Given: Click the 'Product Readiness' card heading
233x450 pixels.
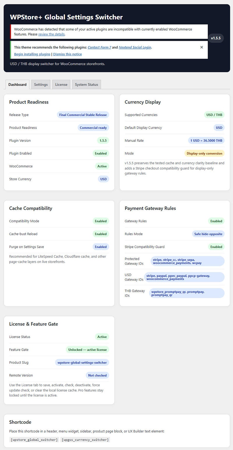Looking at the screenshot, I should pos(29,102).
